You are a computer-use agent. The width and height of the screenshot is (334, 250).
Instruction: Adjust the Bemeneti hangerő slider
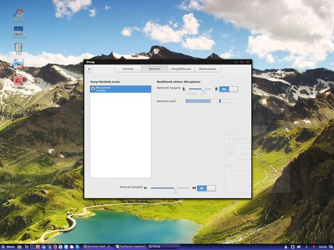point(200,89)
